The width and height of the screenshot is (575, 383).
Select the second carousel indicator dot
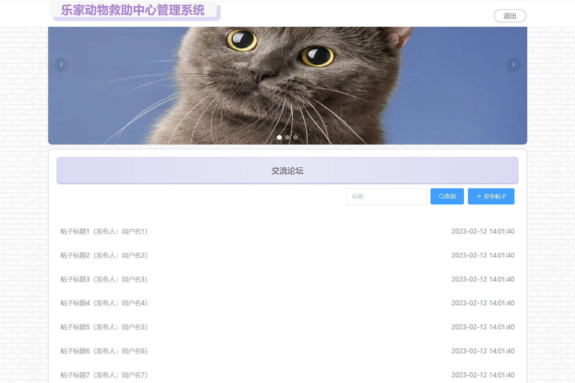[287, 137]
